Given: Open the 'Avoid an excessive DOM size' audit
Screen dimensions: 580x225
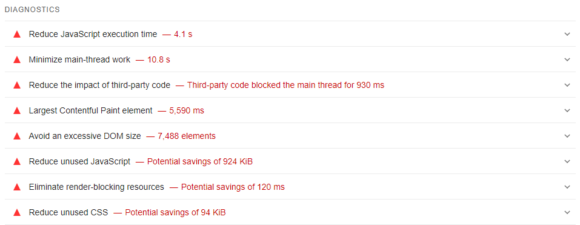Looking at the screenshot, I should coord(290,136).
